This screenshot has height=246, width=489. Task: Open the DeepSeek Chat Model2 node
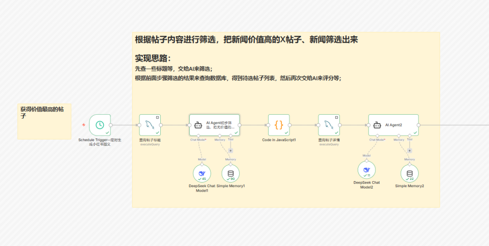[367, 170]
